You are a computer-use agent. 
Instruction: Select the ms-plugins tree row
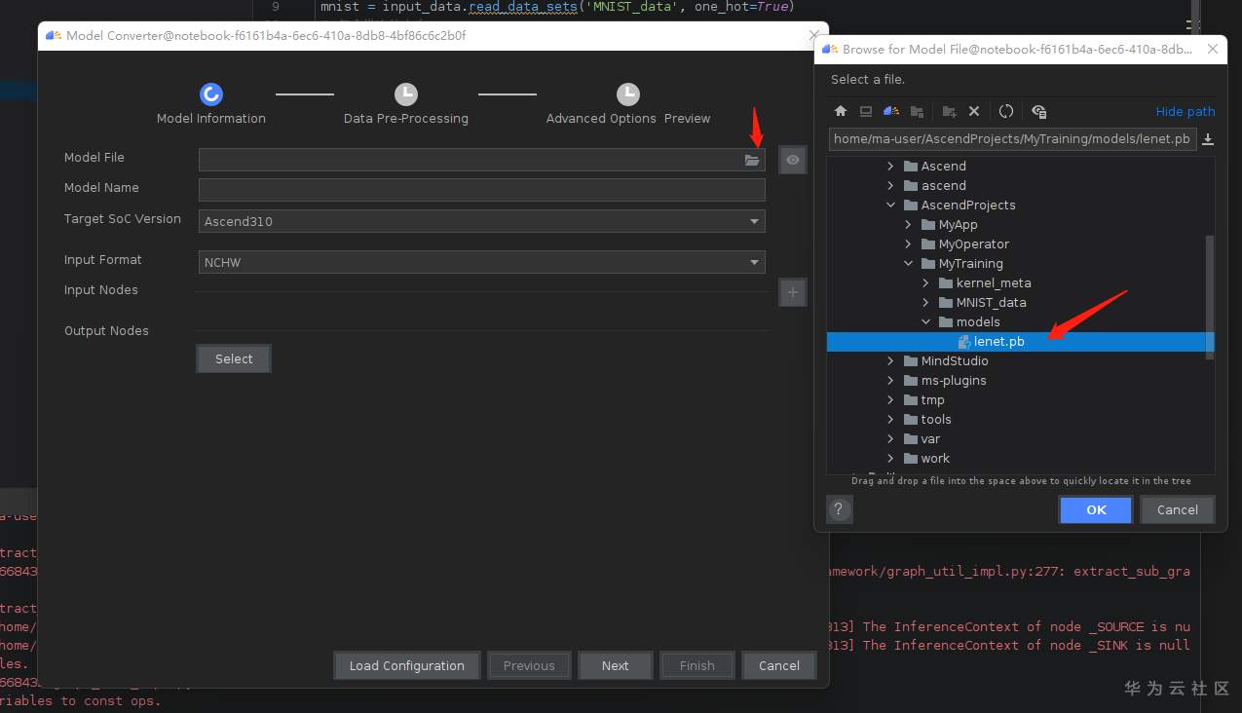tap(1016, 381)
